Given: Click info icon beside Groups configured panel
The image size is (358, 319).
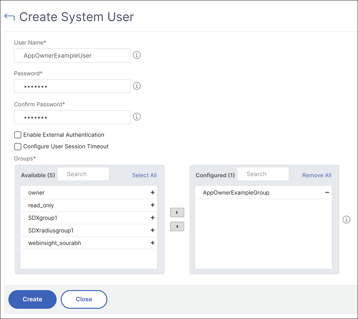Looking at the screenshot, I should pyautogui.click(x=346, y=220).
